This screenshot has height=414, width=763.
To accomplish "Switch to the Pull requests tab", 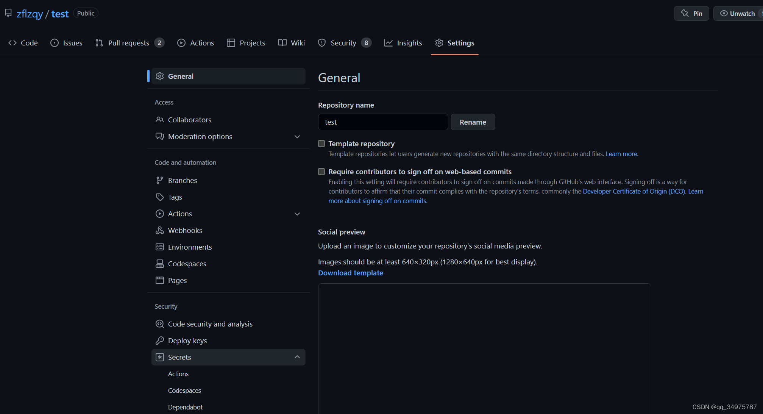I will click(x=130, y=43).
